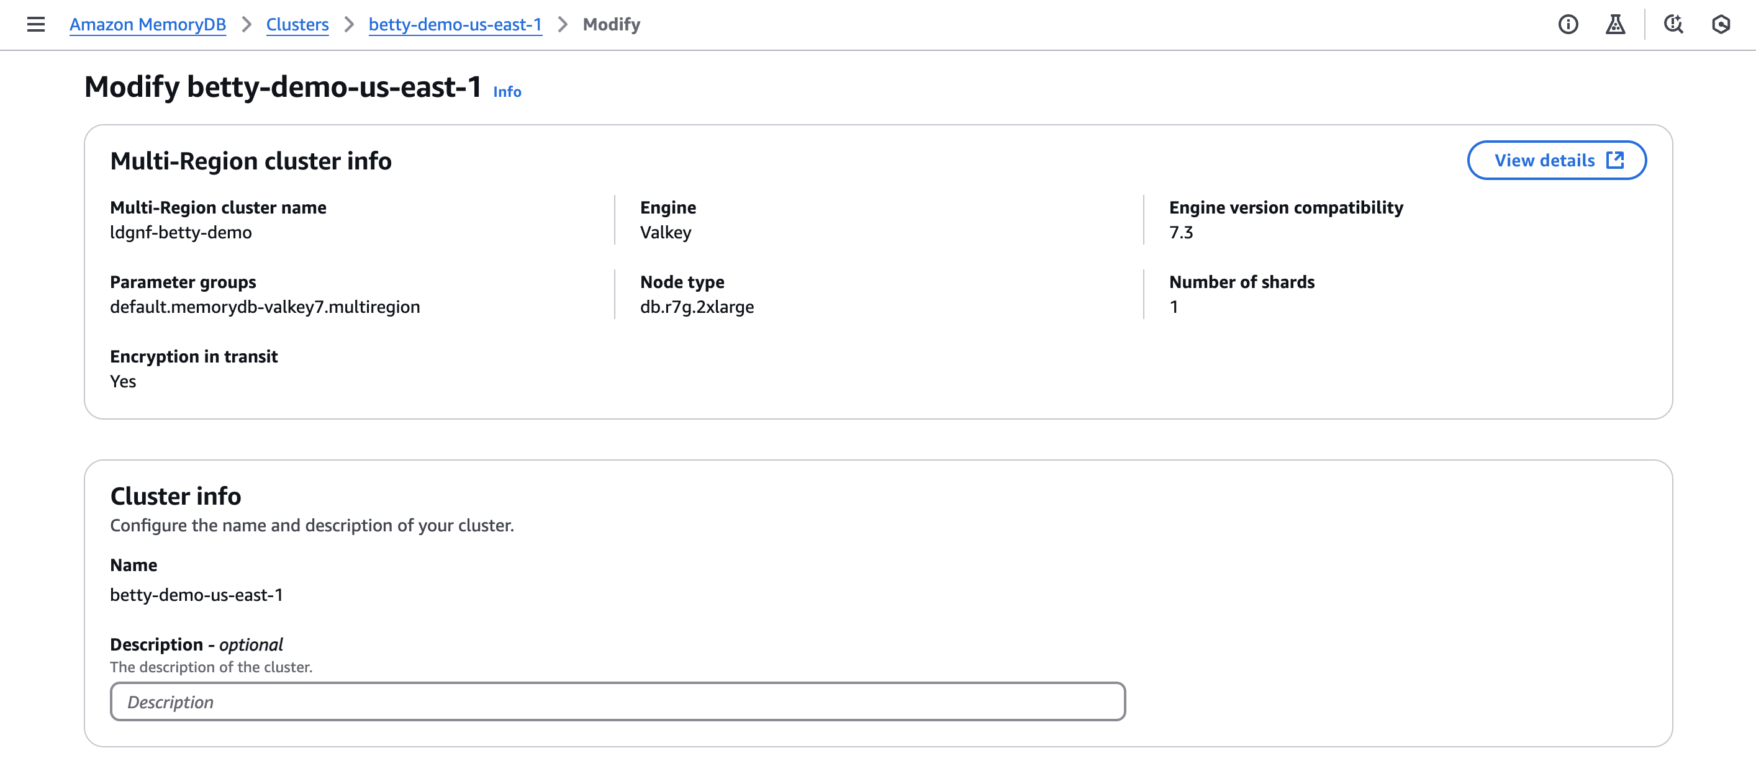Open Info link beside page title
The height and width of the screenshot is (766, 1756).
507,91
